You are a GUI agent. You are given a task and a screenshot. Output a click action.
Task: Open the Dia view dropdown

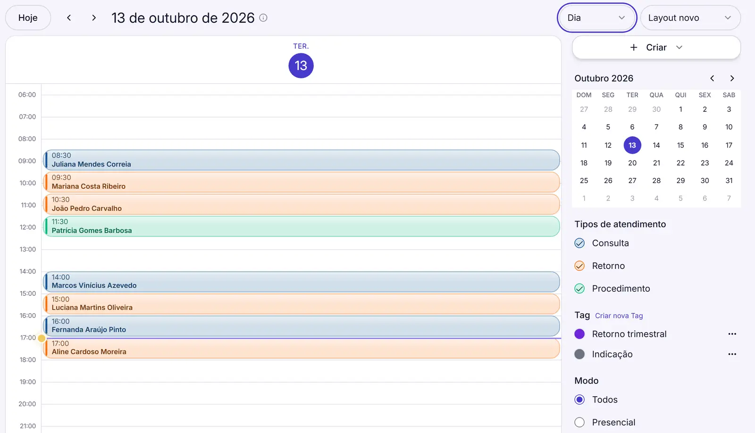tap(597, 18)
